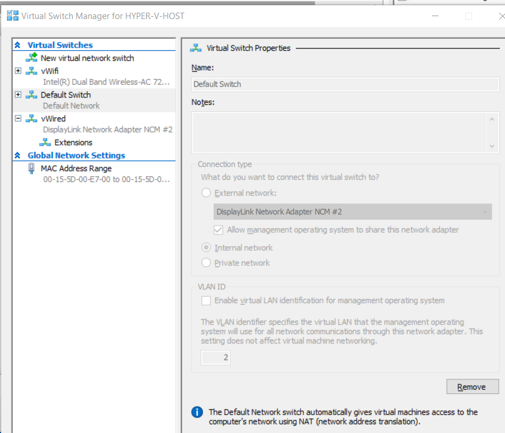
Task: Click the Virtual Switch Properties header icon
Action: click(x=196, y=48)
